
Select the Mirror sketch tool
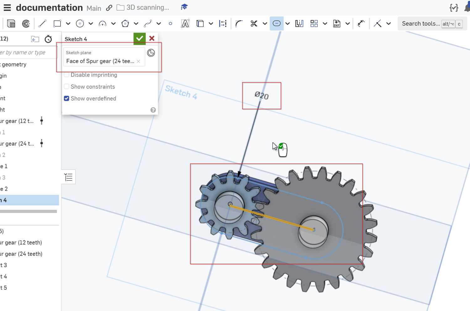point(299,23)
